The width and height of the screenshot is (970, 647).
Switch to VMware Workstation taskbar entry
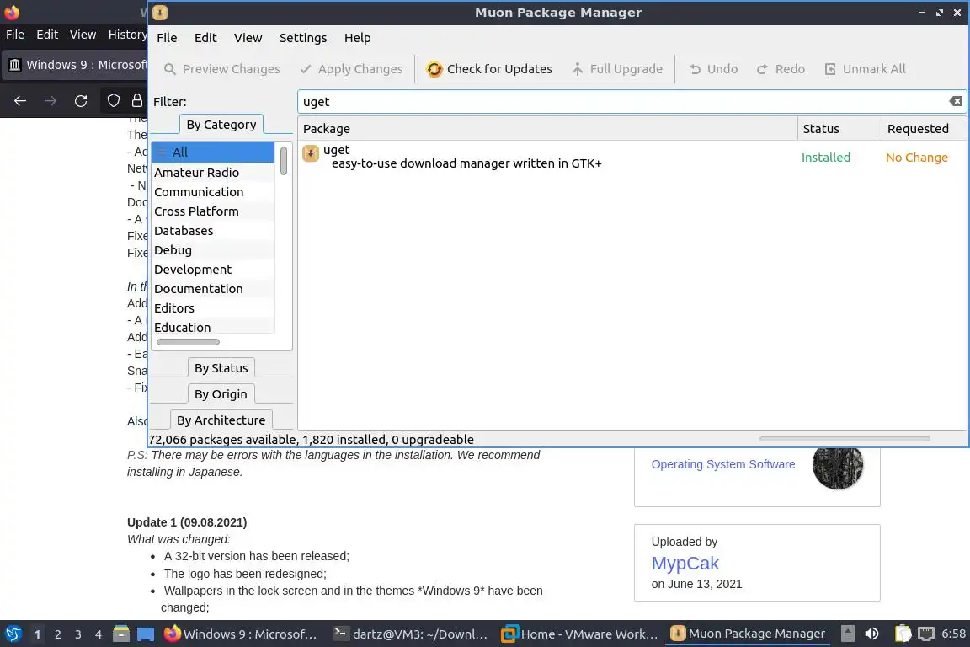[x=579, y=634]
